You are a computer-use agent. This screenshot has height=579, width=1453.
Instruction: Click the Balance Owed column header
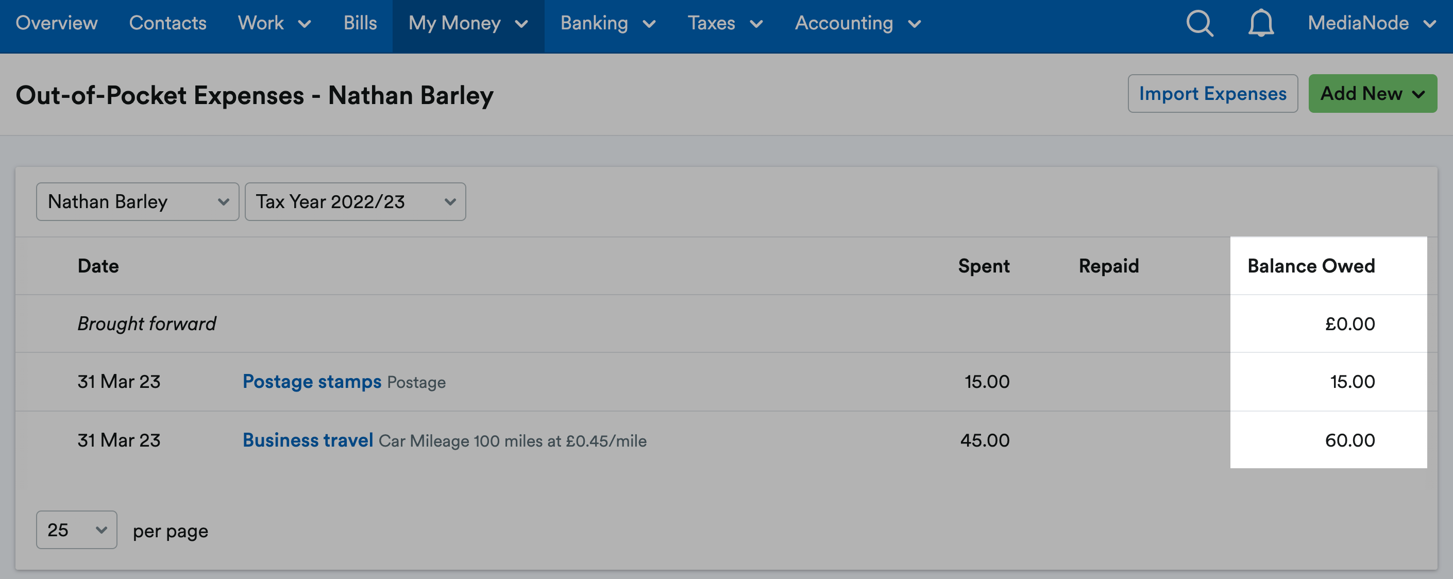coord(1311,266)
